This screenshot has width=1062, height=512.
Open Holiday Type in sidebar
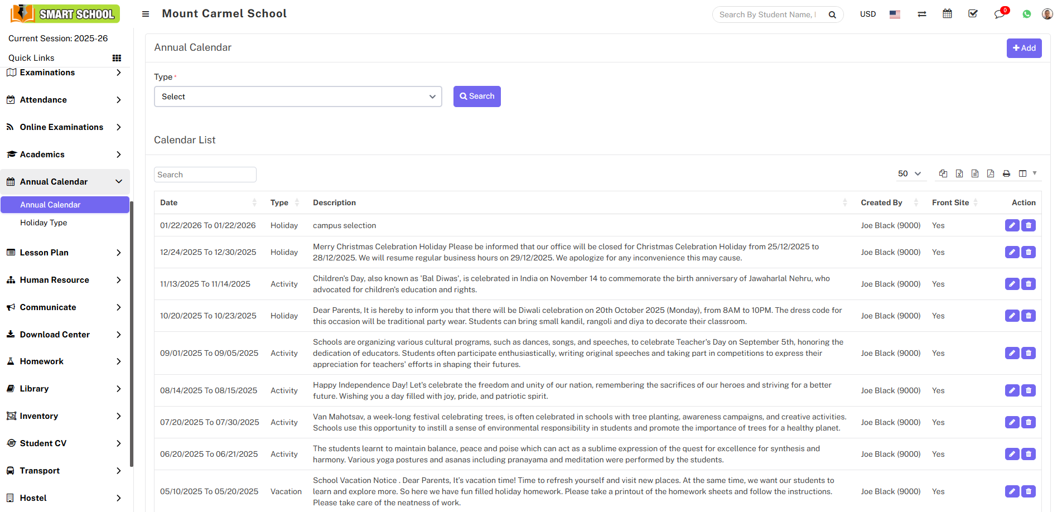pyautogui.click(x=44, y=223)
